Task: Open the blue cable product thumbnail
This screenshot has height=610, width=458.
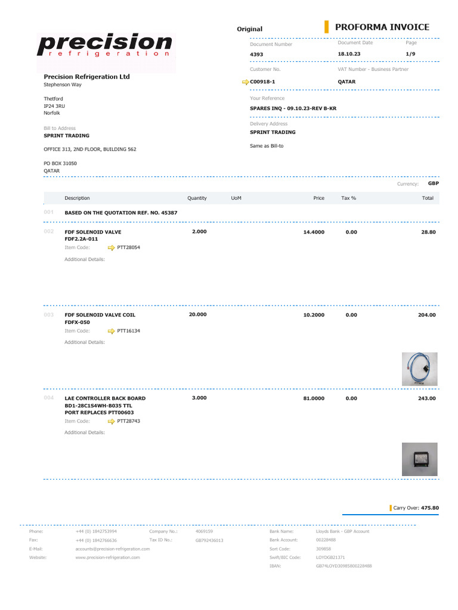Action: (419, 369)
